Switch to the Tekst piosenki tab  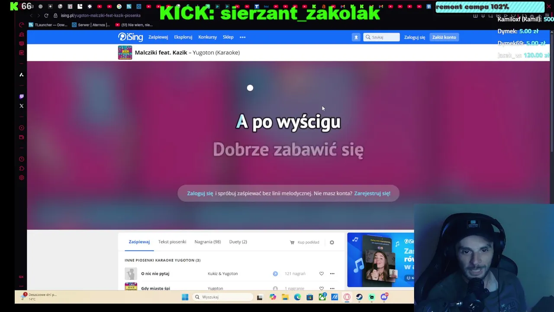pos(172,242)
